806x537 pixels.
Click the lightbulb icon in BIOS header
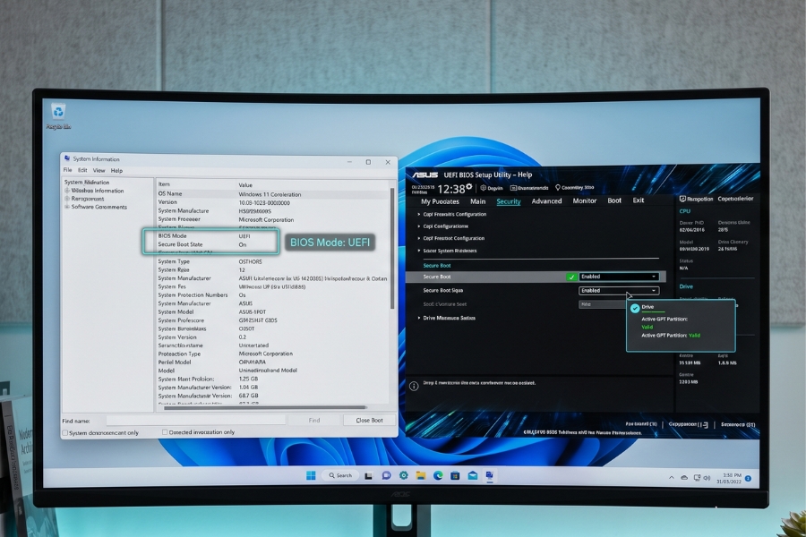[558, 188]
